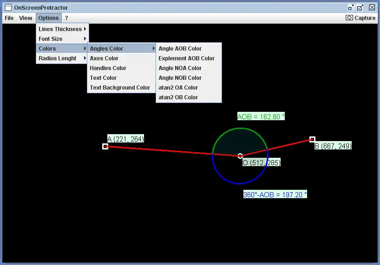This screenshot has height=265, width=380.
Task: Choose Handles Color
Action: [121, 68]
